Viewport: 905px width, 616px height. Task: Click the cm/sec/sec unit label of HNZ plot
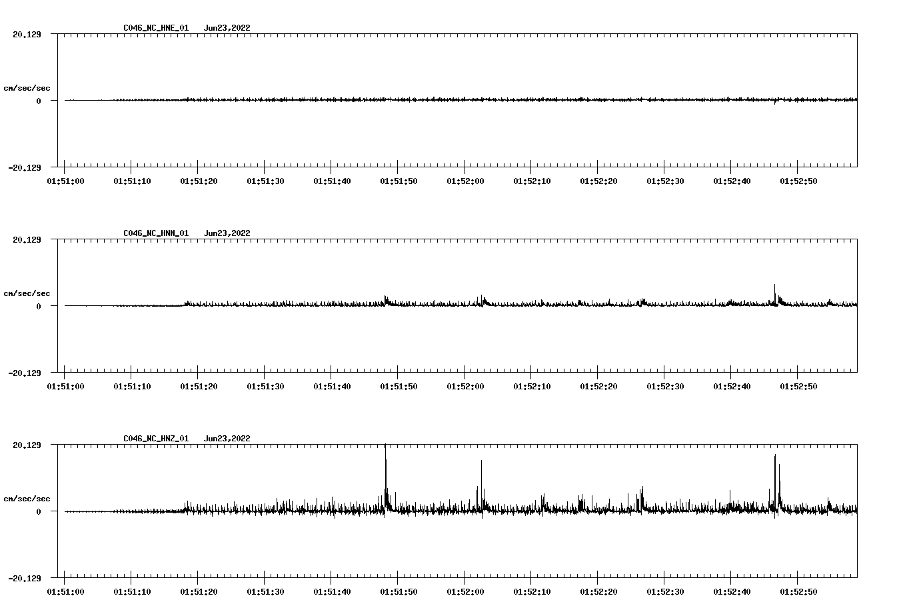tap(27, 499)
